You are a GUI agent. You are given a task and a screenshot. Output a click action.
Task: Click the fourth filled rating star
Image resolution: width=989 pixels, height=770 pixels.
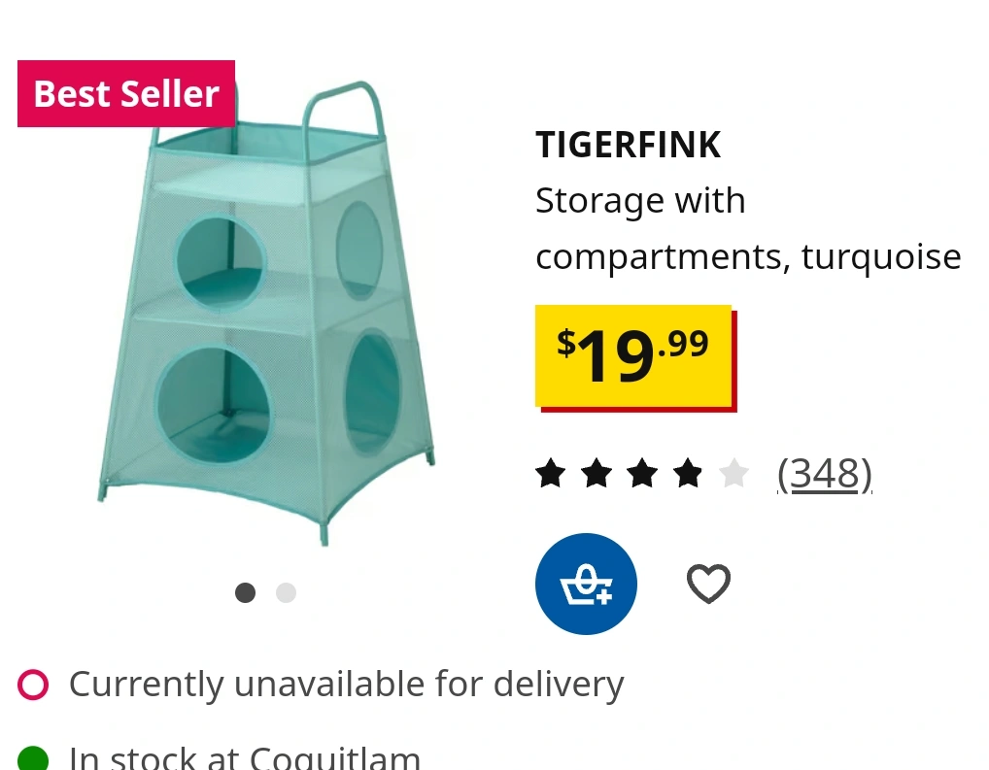(688, 474)
